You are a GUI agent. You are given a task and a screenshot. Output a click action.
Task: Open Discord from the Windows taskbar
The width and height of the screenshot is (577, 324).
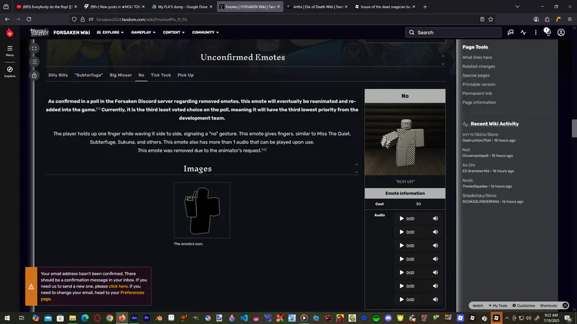click(x=389, y=318)
